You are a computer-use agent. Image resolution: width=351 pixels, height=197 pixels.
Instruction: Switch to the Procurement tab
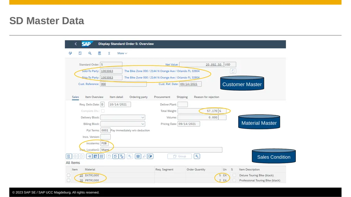[x=162, y=97]
